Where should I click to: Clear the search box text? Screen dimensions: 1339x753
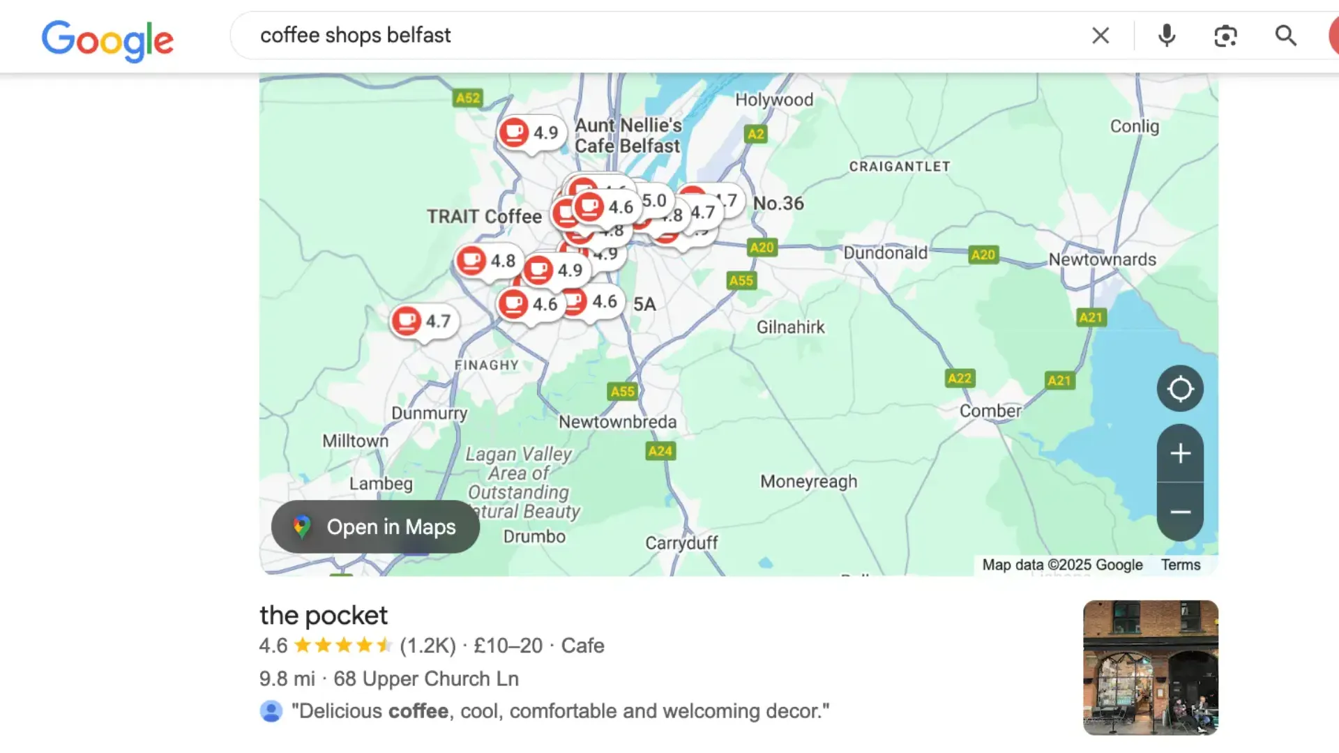tap(1100, 36)
